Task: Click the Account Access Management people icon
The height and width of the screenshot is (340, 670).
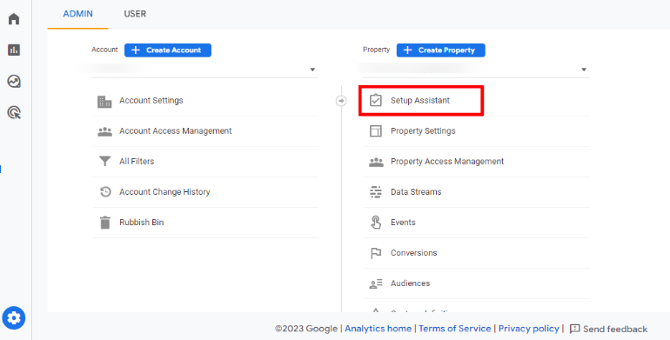Action: pyautogui.click(x=104, y=131)
